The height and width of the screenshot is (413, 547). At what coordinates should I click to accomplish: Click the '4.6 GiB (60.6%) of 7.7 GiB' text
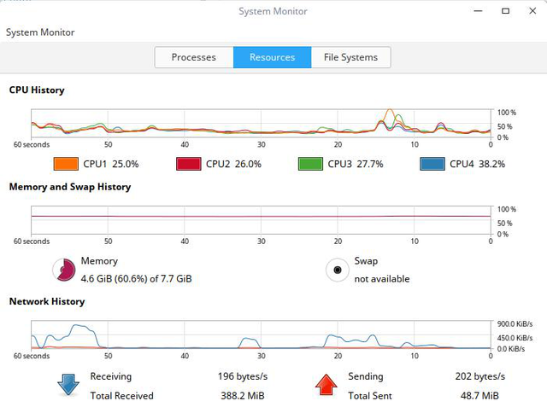[136, 279]
